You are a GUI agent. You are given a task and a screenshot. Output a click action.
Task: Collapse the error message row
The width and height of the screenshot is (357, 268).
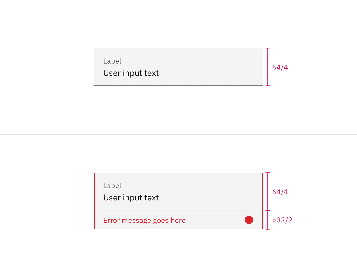(178, 220)
